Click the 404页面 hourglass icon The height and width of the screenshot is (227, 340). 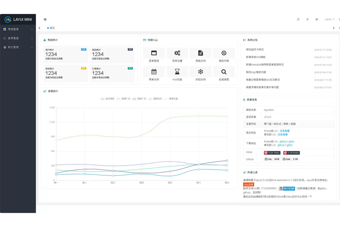coord(177,72)
